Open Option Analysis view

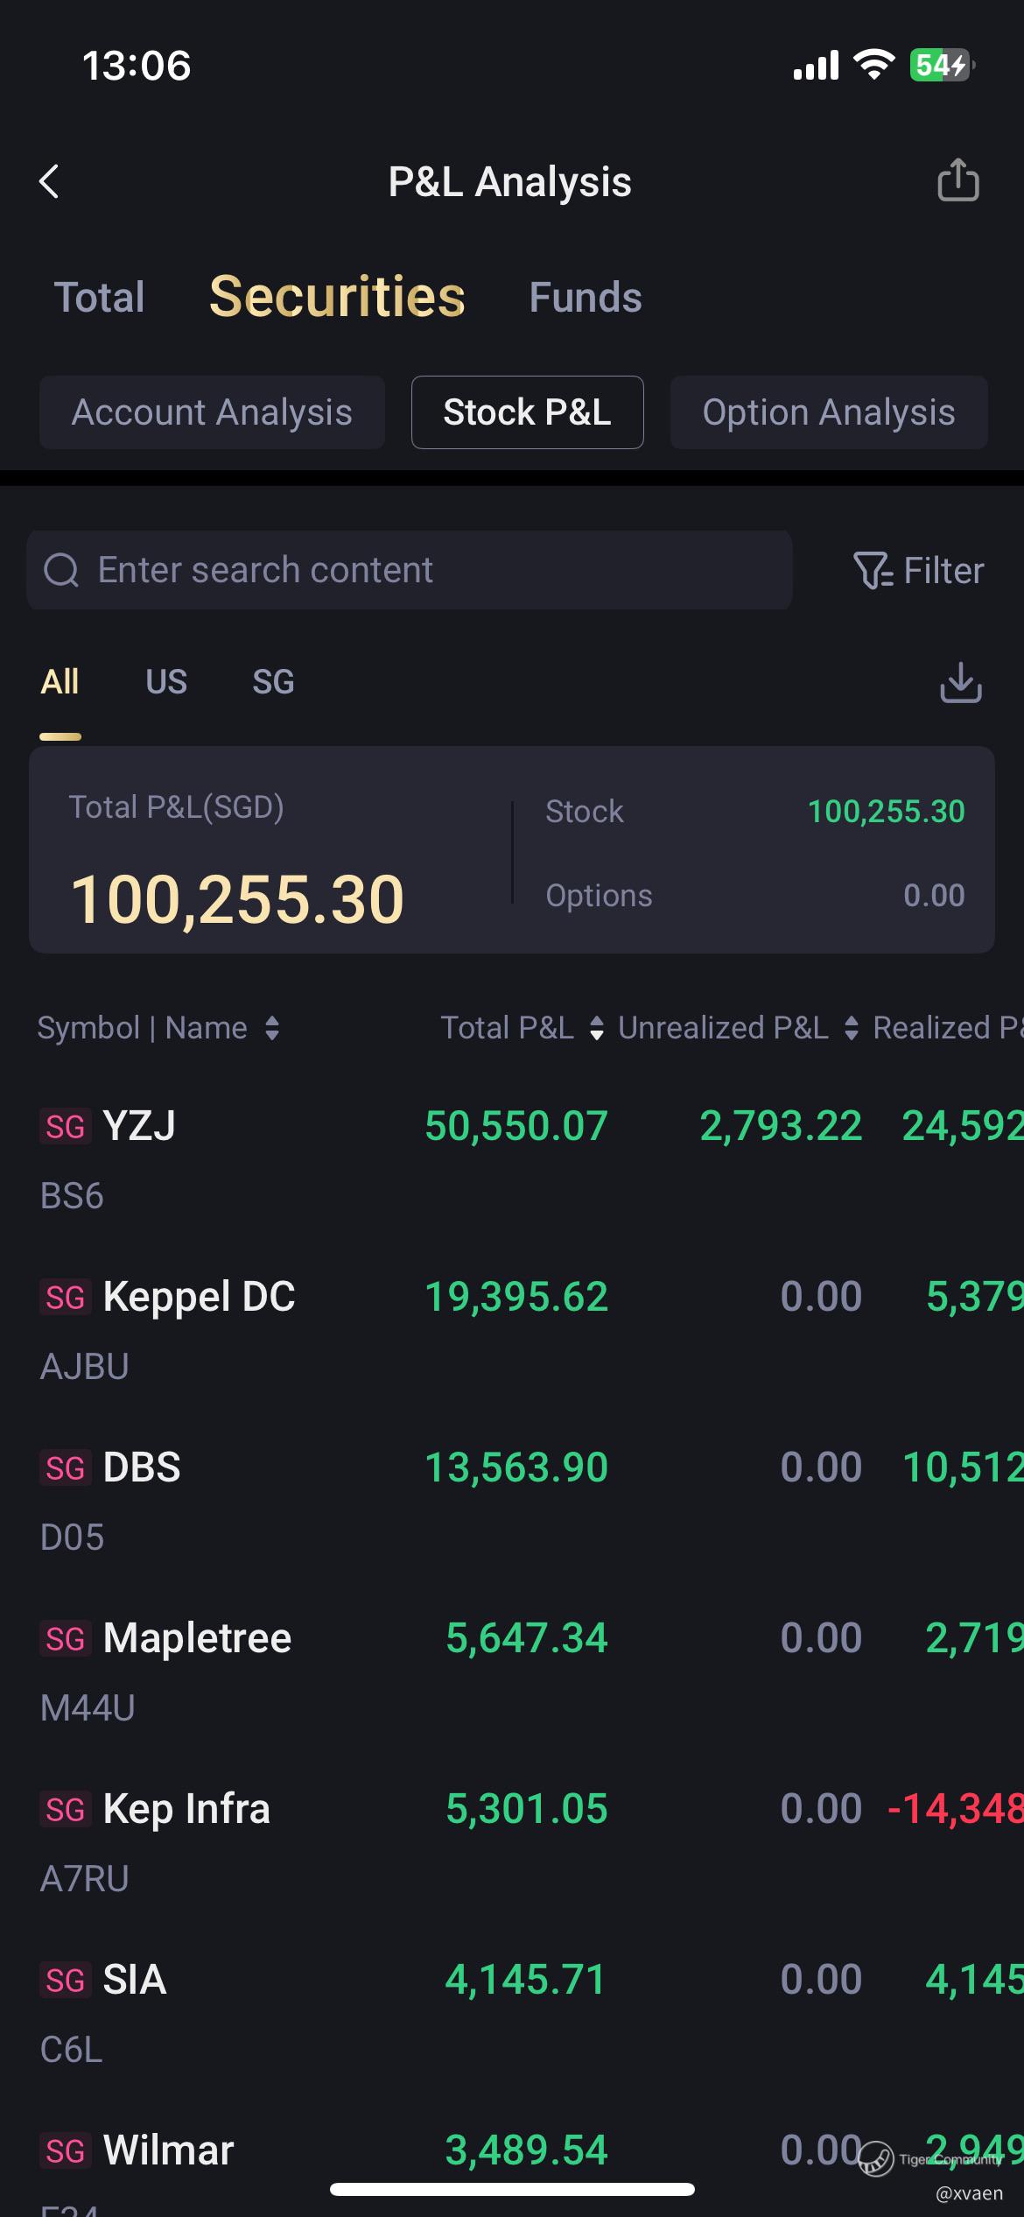(828, 412)
